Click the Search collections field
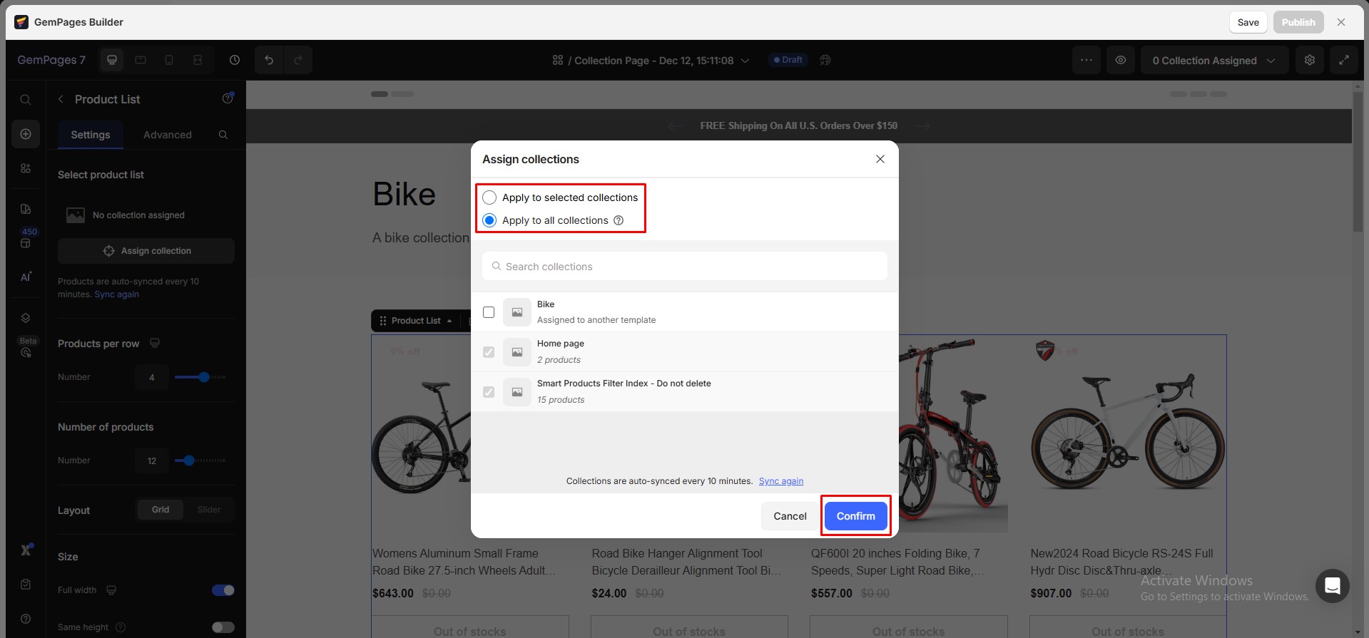Image resolution: width=1369 pixels, height=638 pixels. pyautogui.click(x=685, y=267)
